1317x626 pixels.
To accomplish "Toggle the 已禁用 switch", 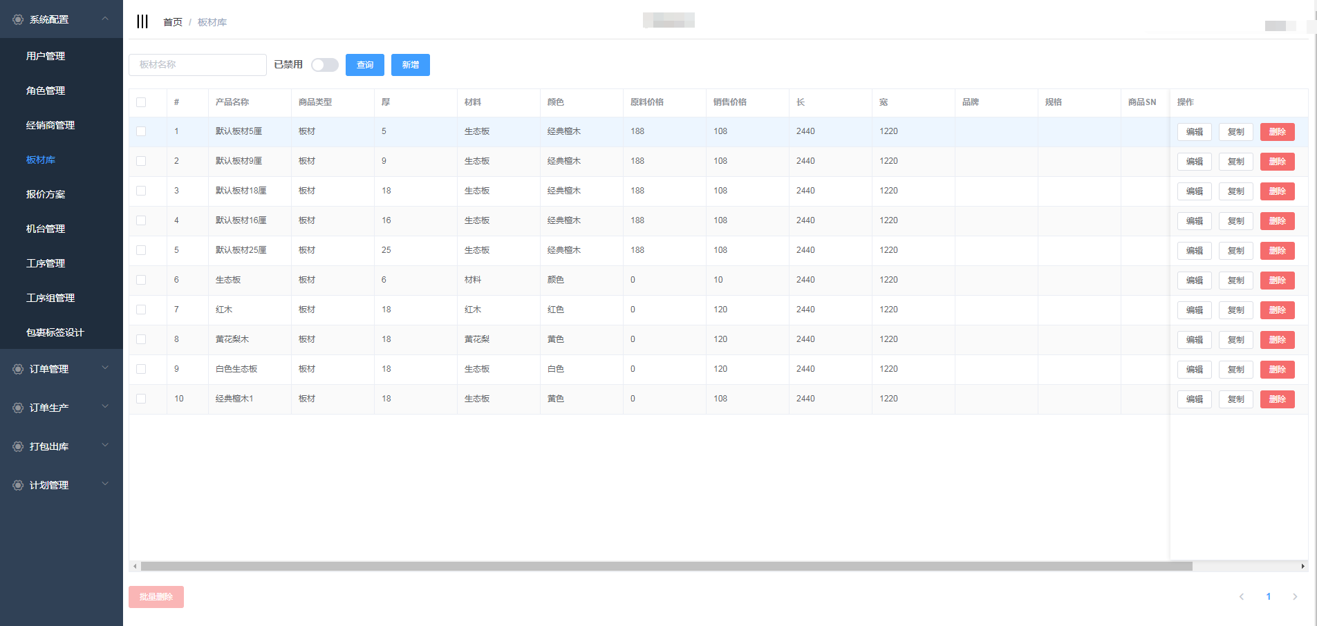I will (324, 65).
